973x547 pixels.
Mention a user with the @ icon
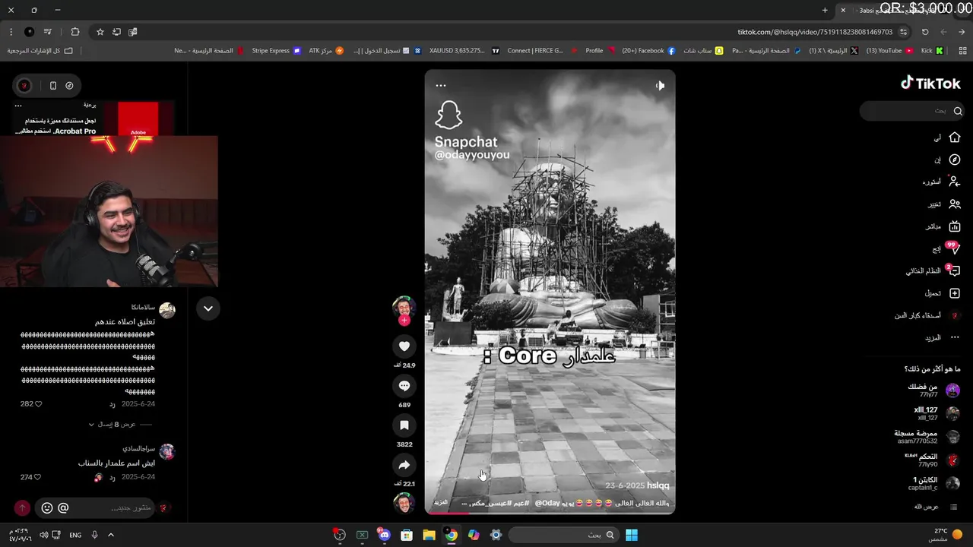tap(63, 507)
